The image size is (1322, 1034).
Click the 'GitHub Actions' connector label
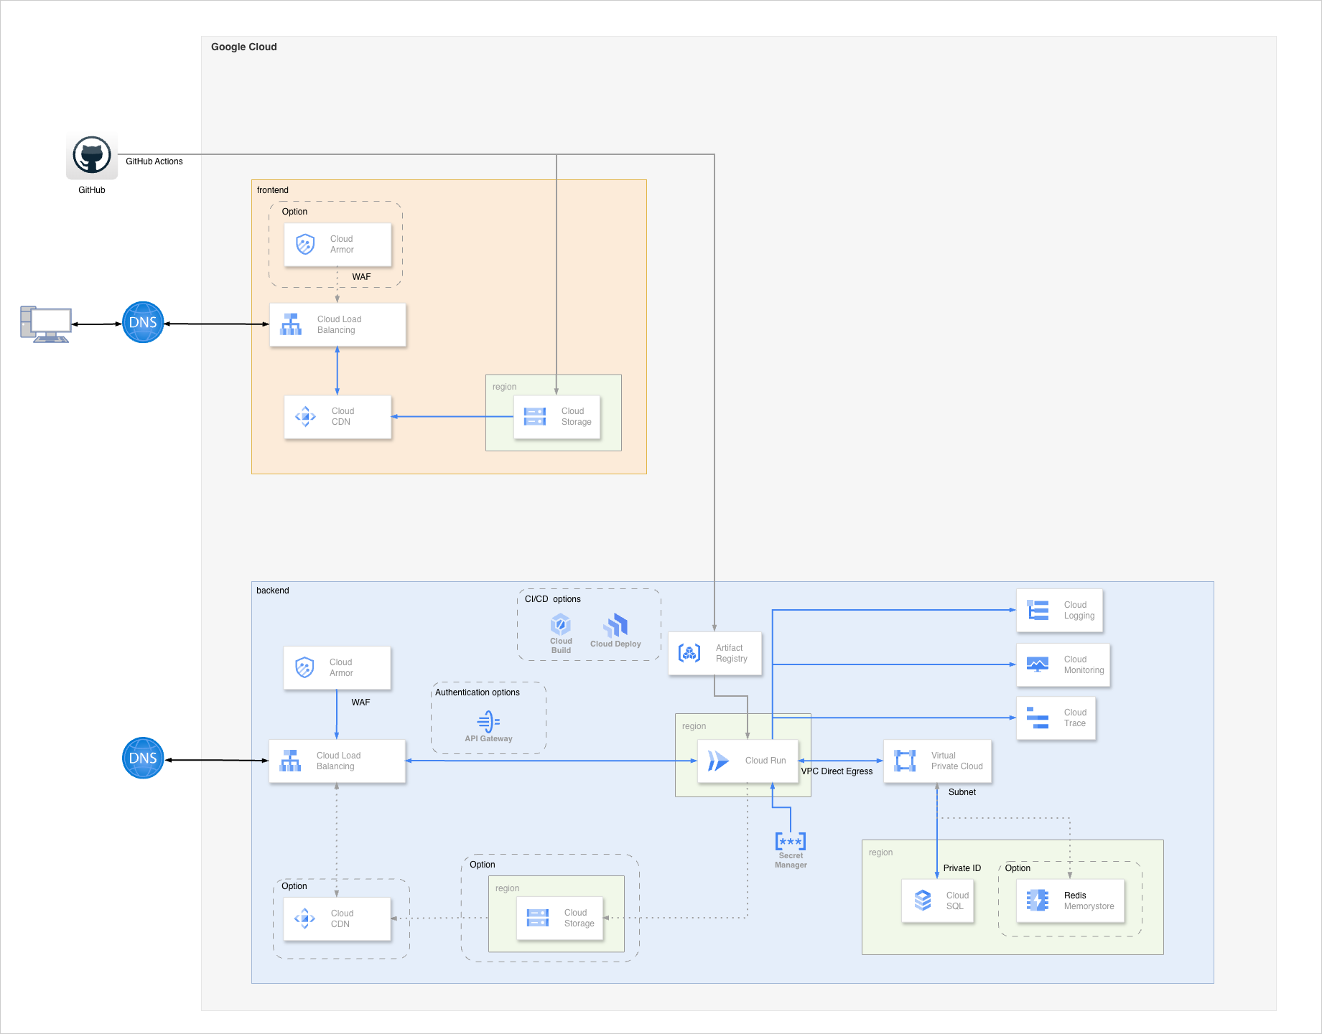tap(154, 161)
